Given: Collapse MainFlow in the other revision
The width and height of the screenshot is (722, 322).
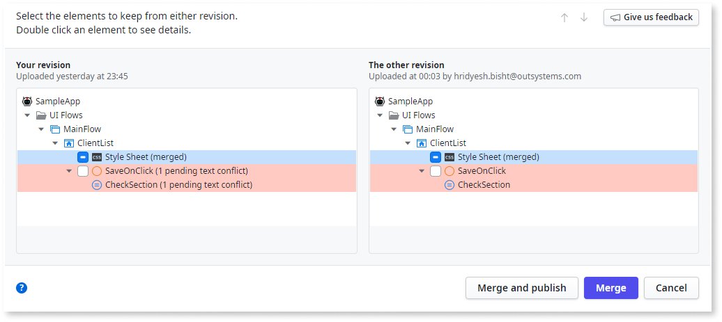Looking at the screenshot, I should [394, 129].
